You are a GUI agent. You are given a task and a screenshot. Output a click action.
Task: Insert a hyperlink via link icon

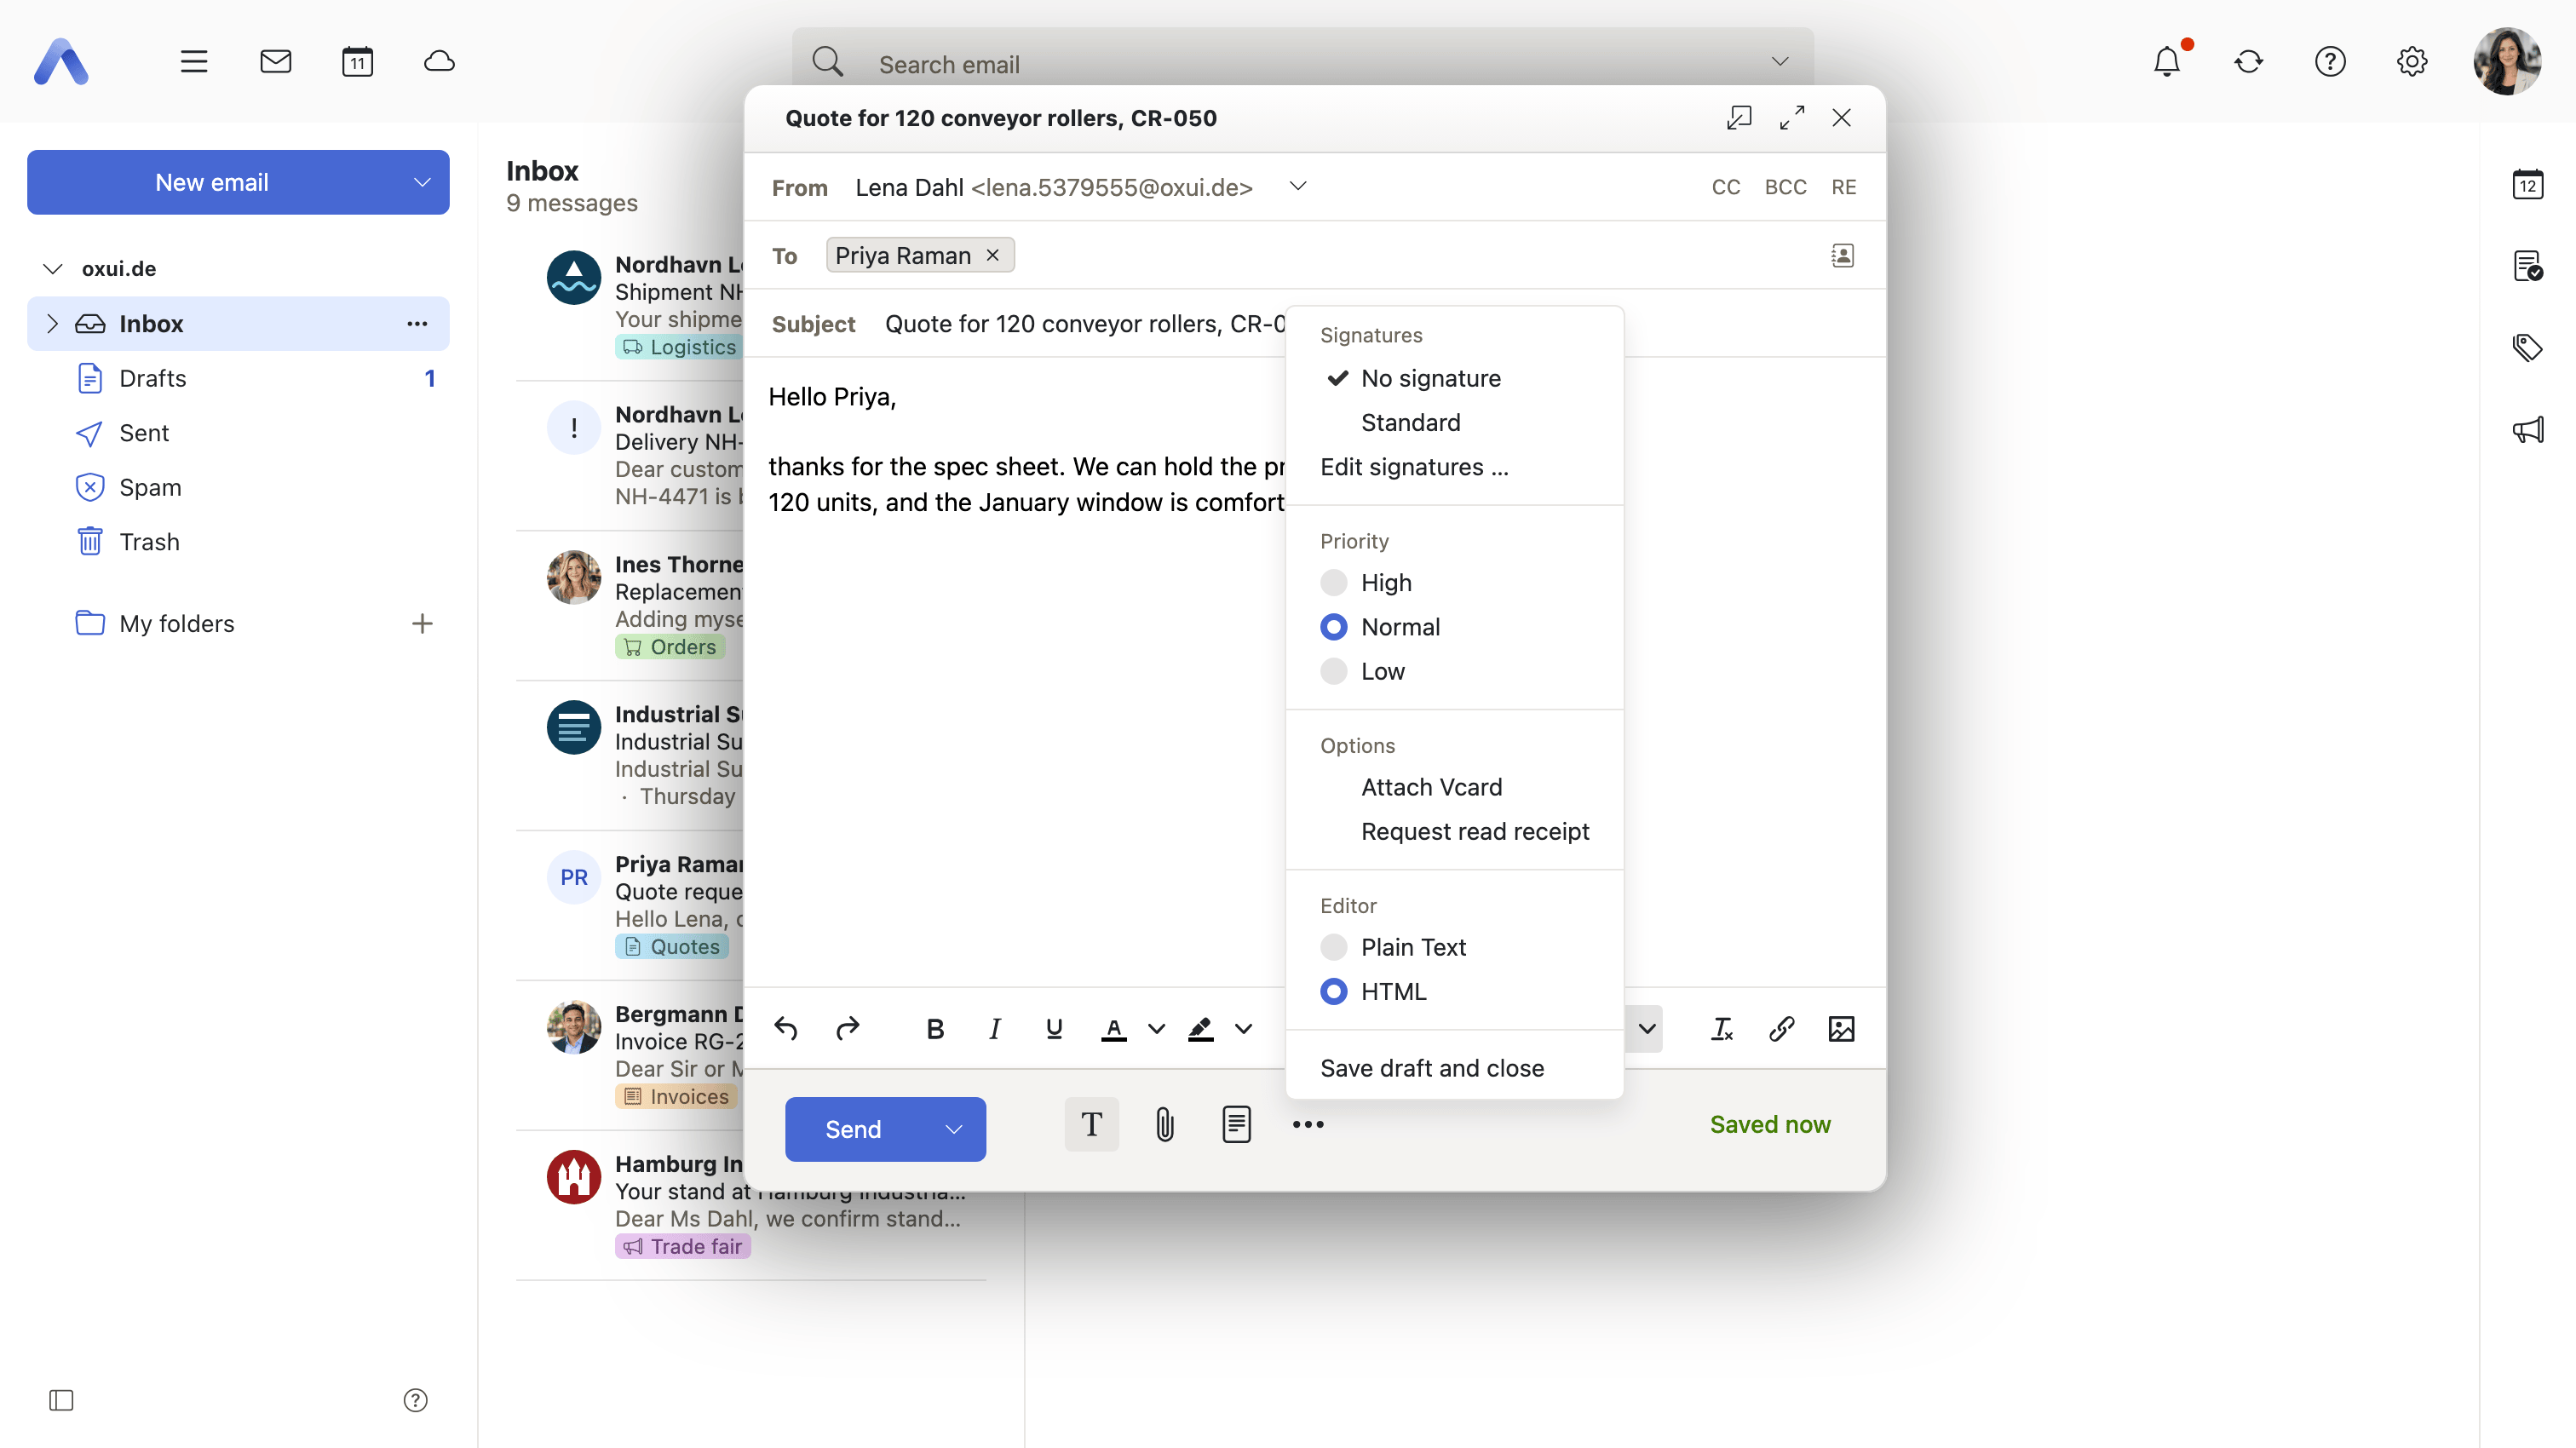[x=1781, y=1029]
